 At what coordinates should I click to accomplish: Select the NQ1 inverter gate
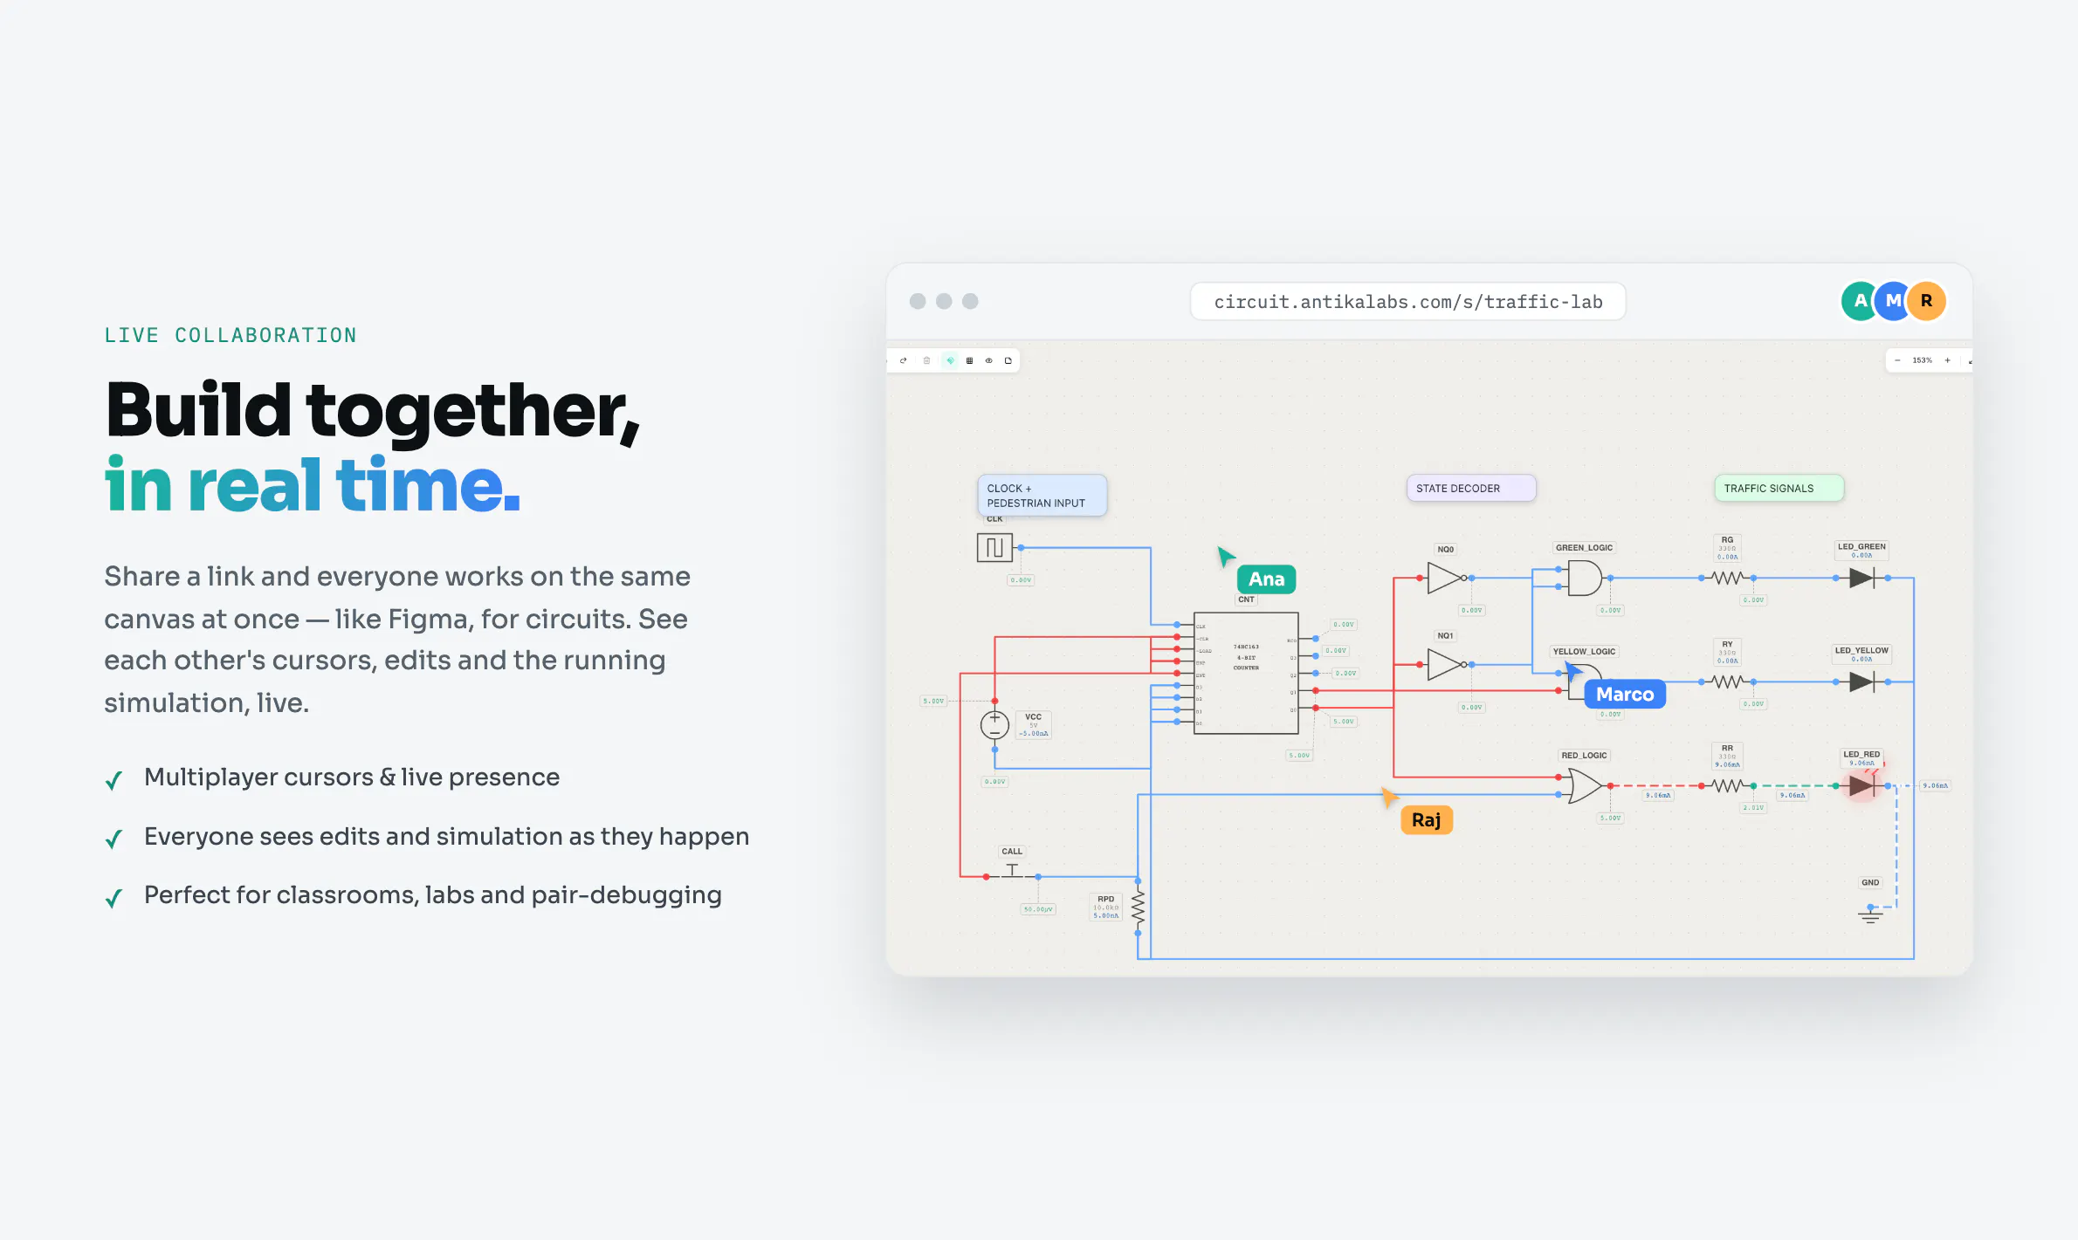click(1446, 665)
